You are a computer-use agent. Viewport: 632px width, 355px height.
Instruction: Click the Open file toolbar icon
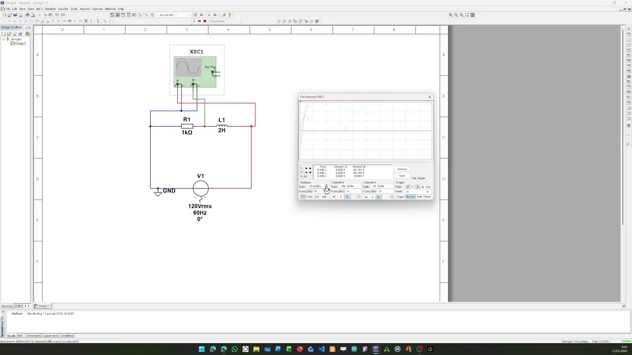(x=9, y=15)
